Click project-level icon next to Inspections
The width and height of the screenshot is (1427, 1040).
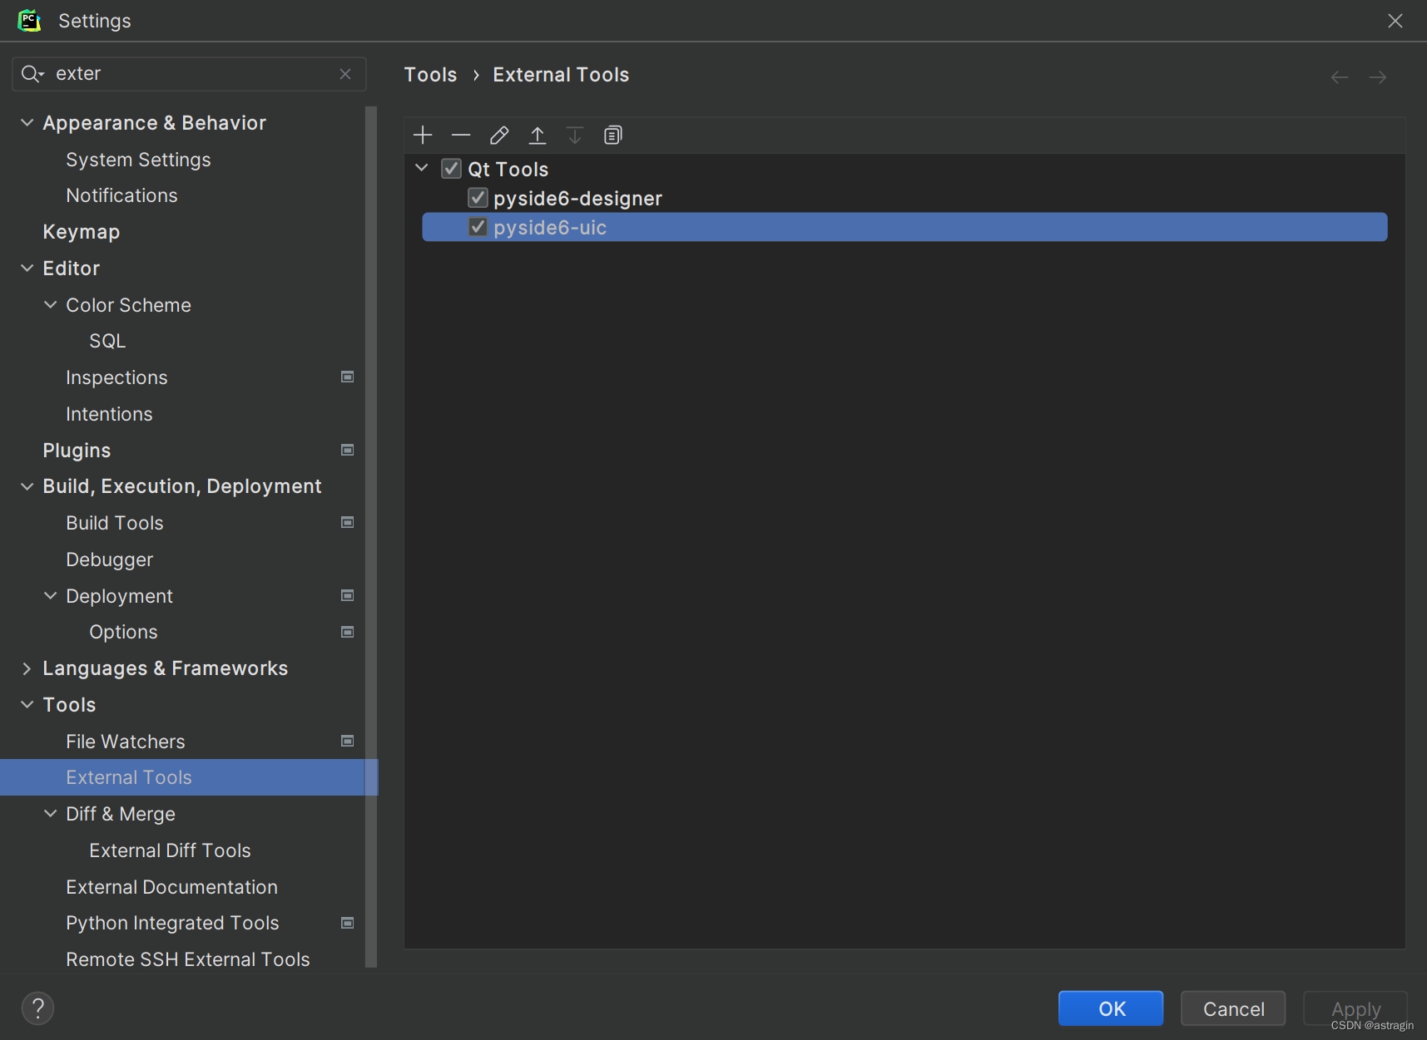click(x=348, y=377)
